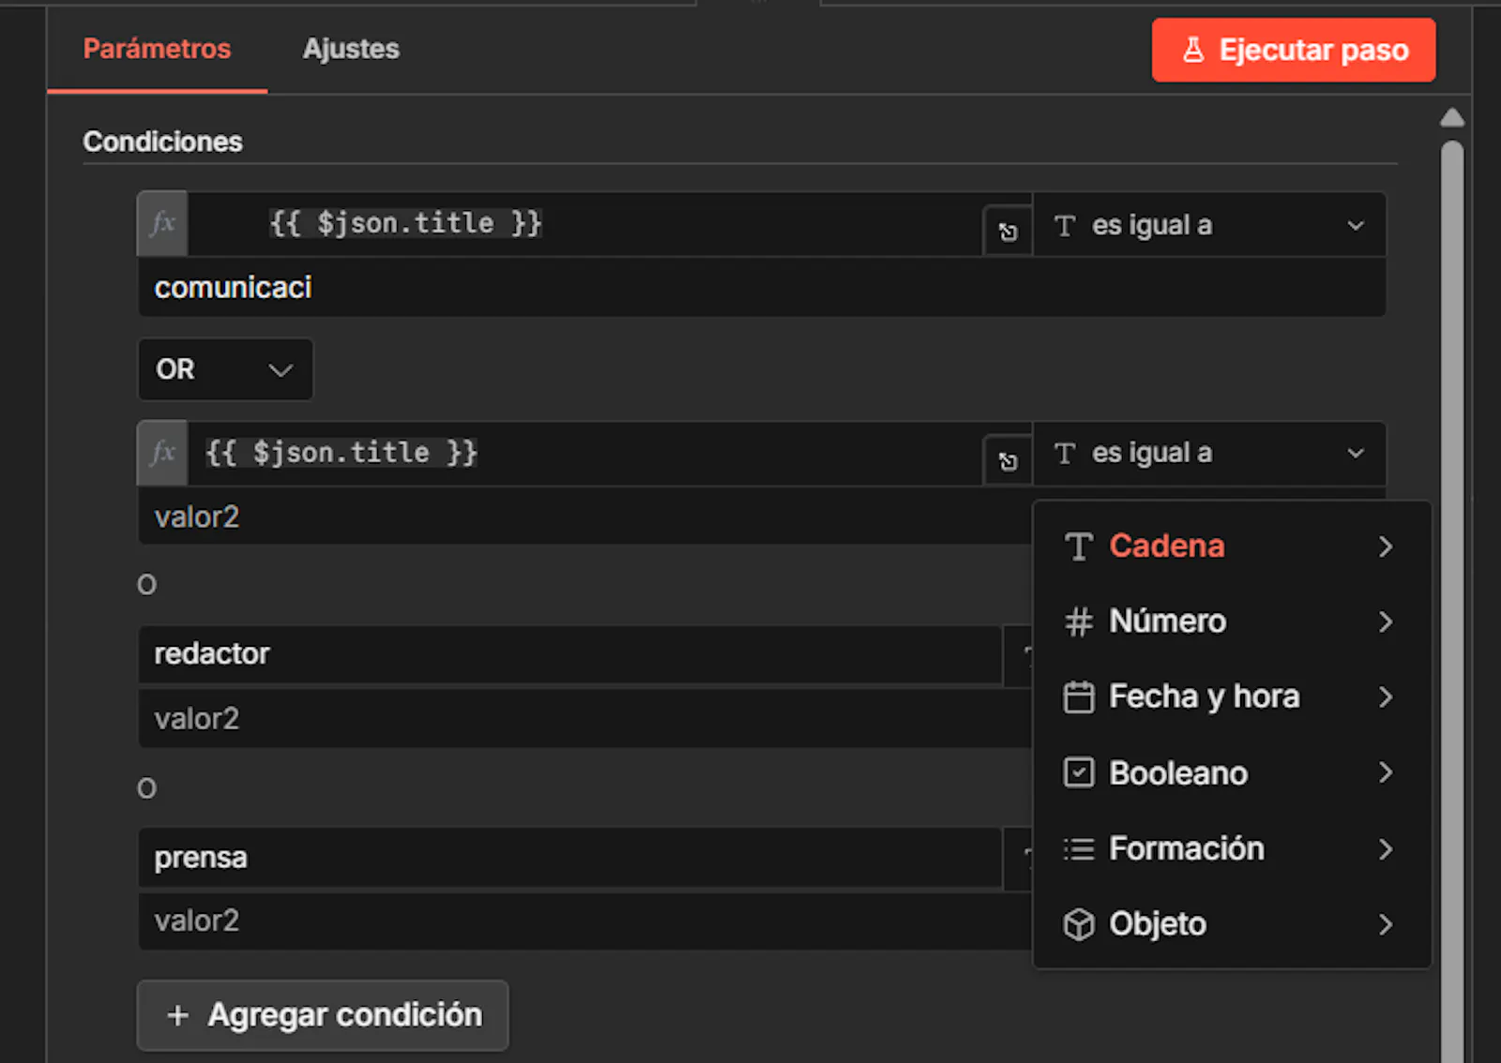The width and height of the screenshot is (1501, 1063).
Task: Click valor2 field under second $json.title
Action: [585, 517]
